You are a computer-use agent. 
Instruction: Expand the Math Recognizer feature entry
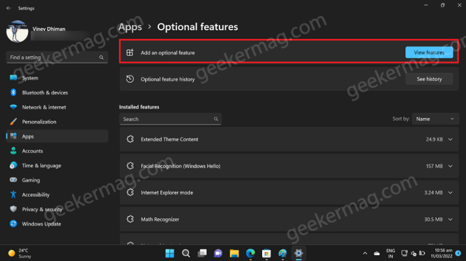pos(450,219)
